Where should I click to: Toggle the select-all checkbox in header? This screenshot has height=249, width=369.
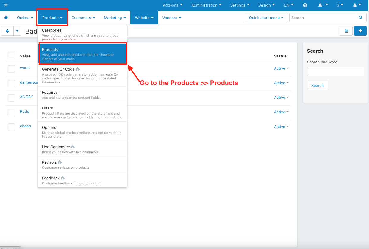click(x=11, y=56)
